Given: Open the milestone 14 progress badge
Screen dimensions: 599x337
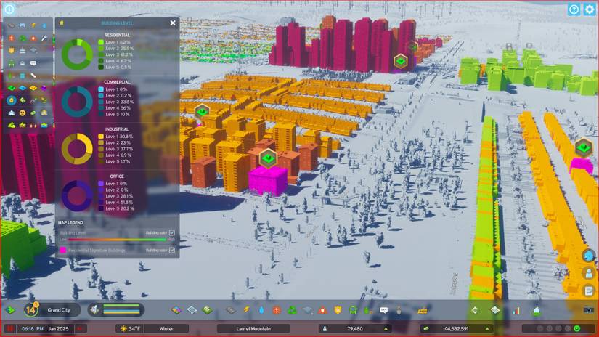Looking at the screenshot, I should click(x=30, y=309).
